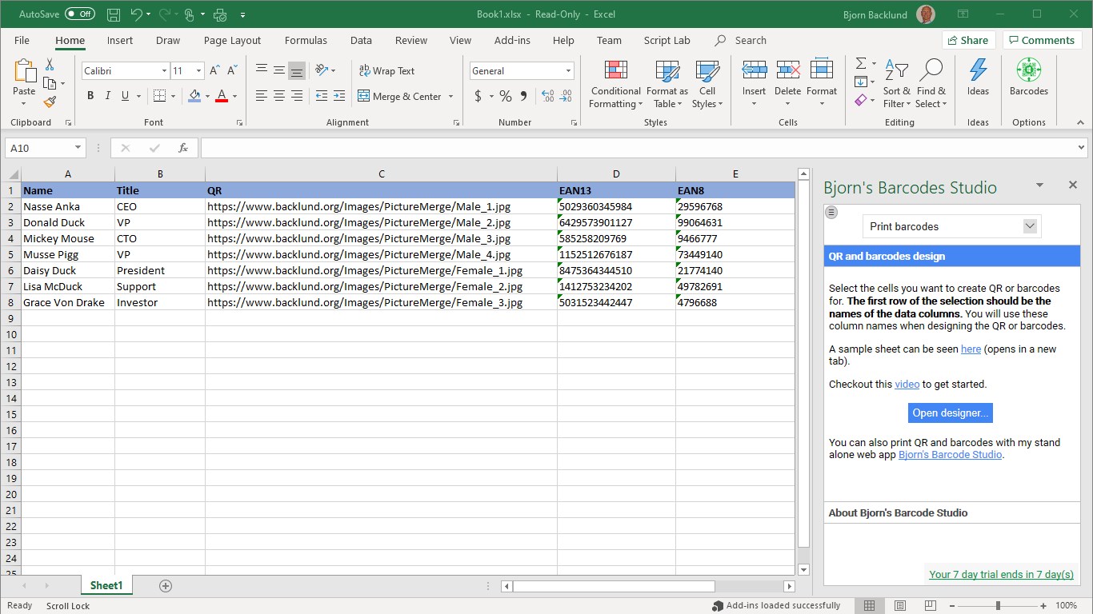Viewport: 1093px width, 614px height.
Task: Click the AutoSum sigma icon
Action: click(861, 63)
